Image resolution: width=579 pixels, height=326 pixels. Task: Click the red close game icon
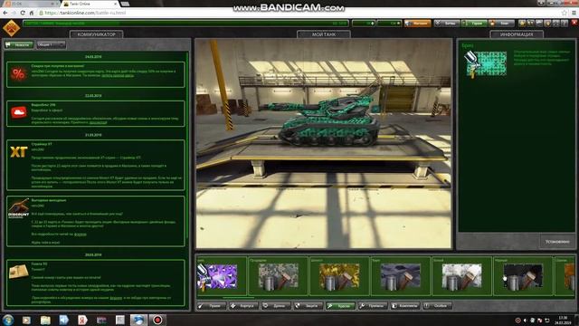pyautogui.click(x=574, y=23)
